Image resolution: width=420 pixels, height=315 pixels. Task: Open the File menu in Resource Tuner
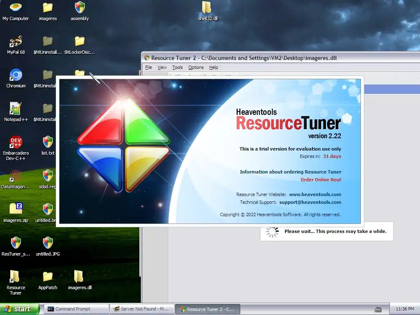[x=148, y=68]
